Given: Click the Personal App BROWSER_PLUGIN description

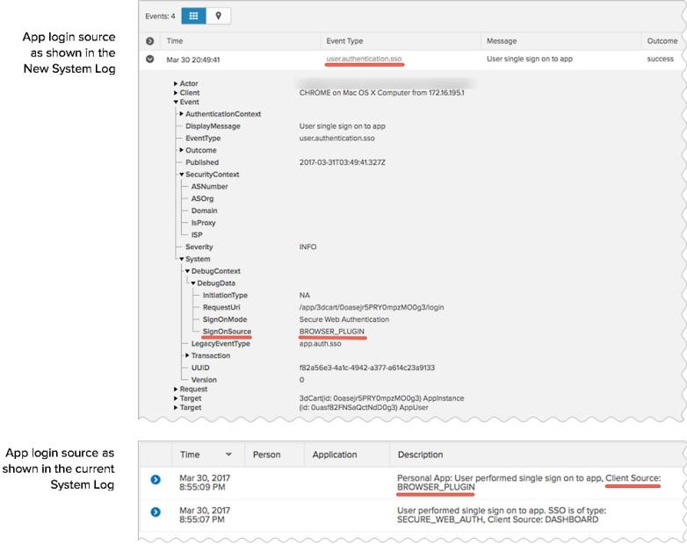Looking at the screenshot, I should [529, 483].
